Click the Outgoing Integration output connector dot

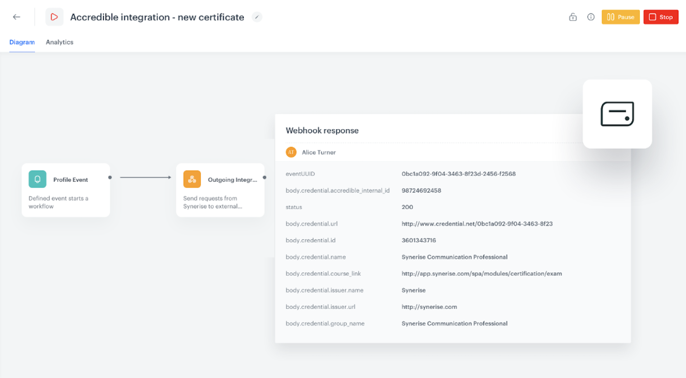[x=265, y=177]
